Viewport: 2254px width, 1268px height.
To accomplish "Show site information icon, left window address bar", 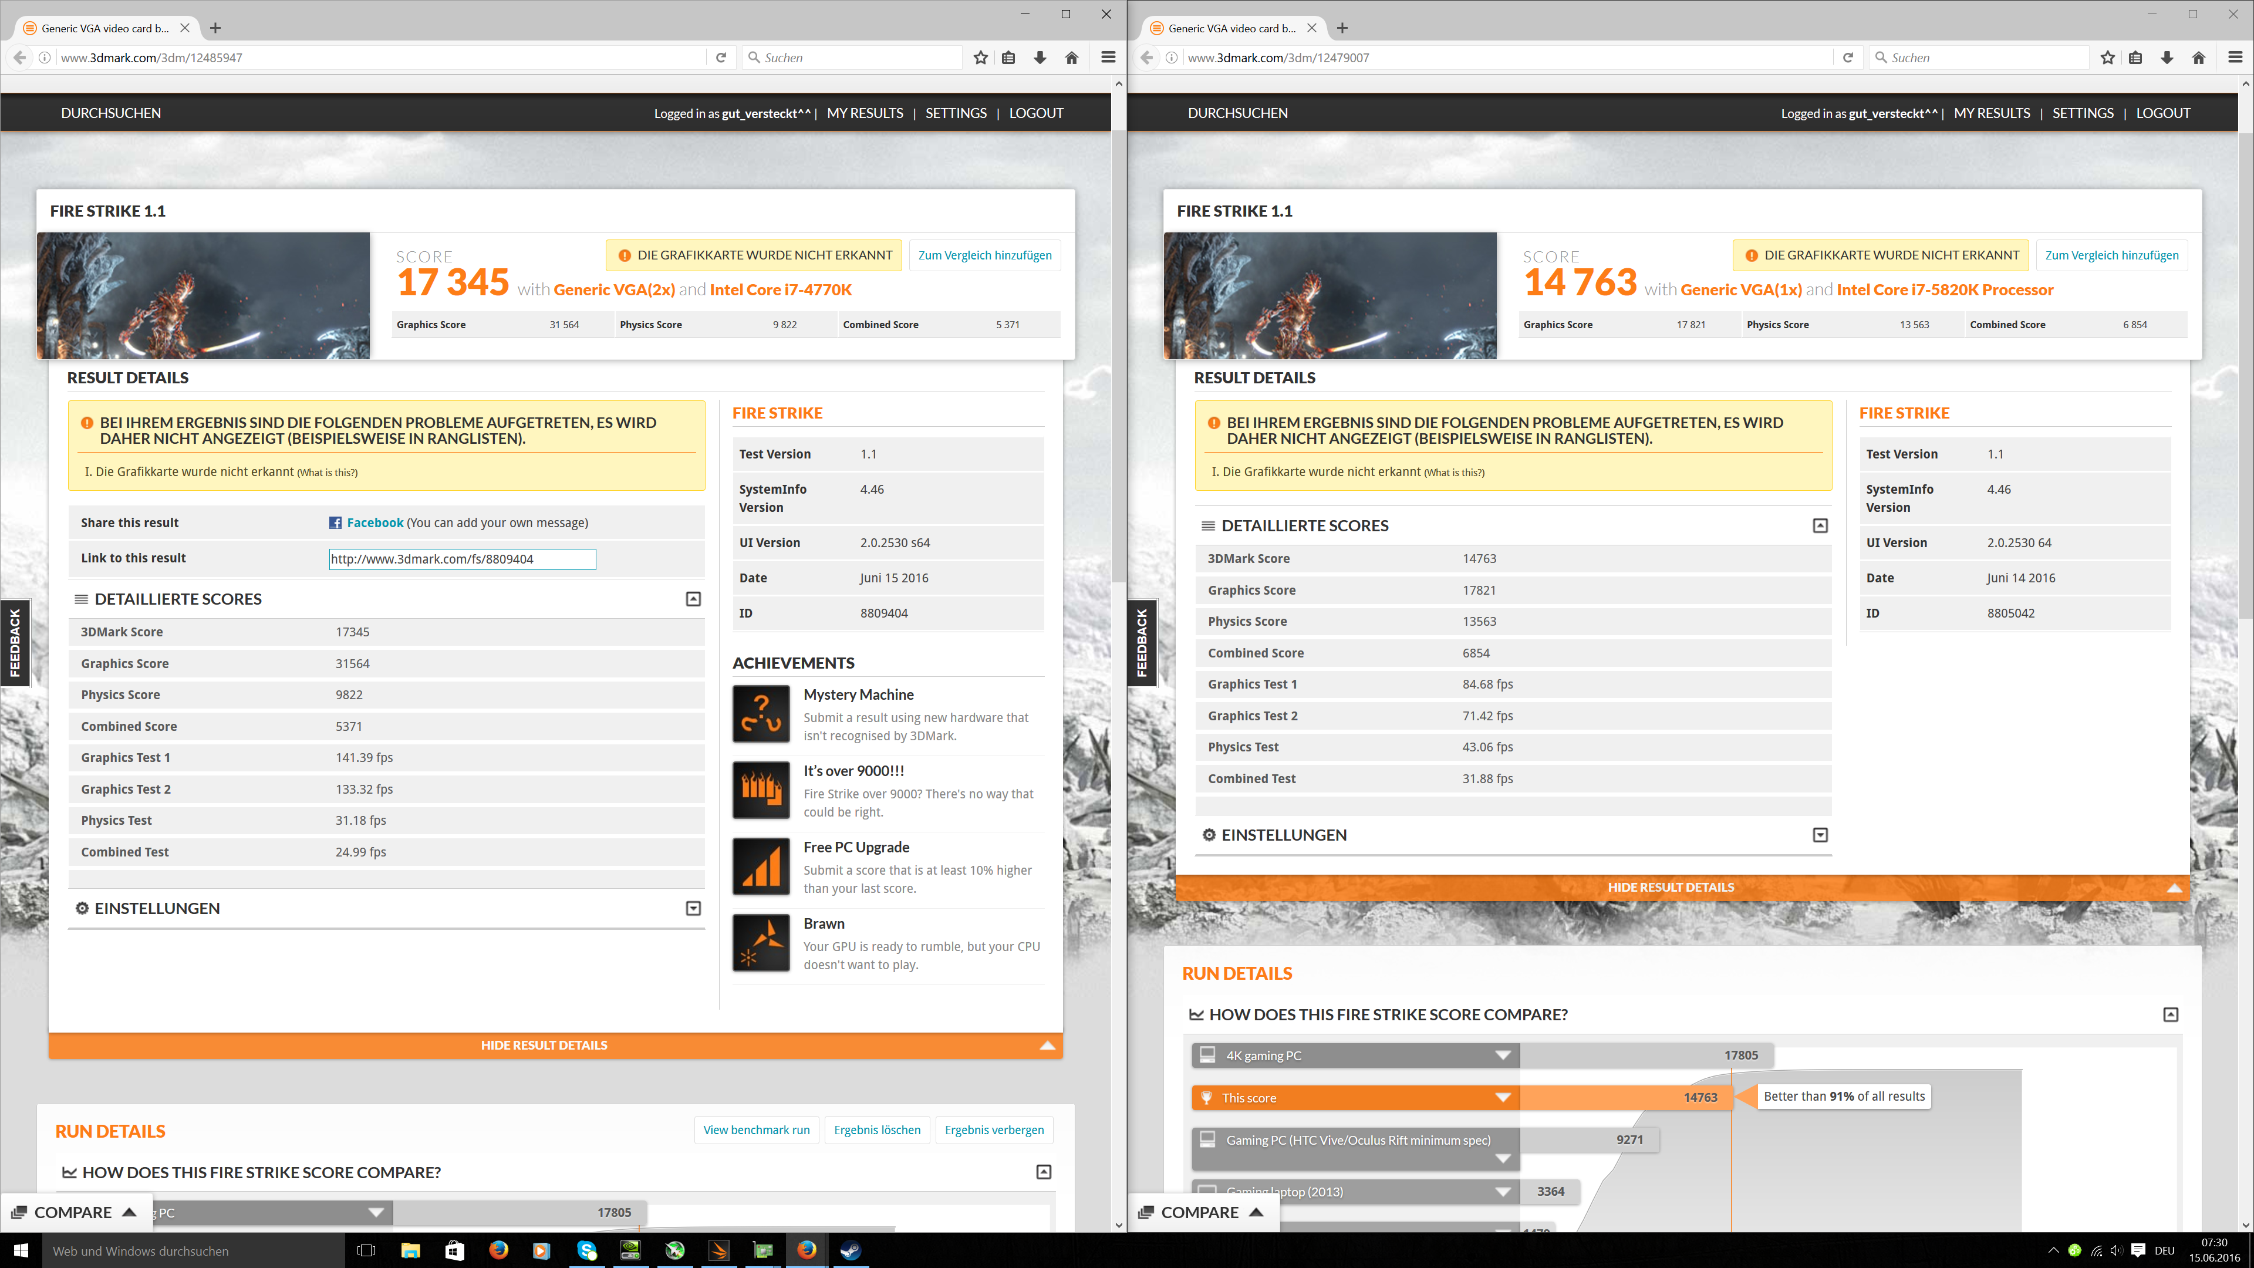I will point(45,58).
